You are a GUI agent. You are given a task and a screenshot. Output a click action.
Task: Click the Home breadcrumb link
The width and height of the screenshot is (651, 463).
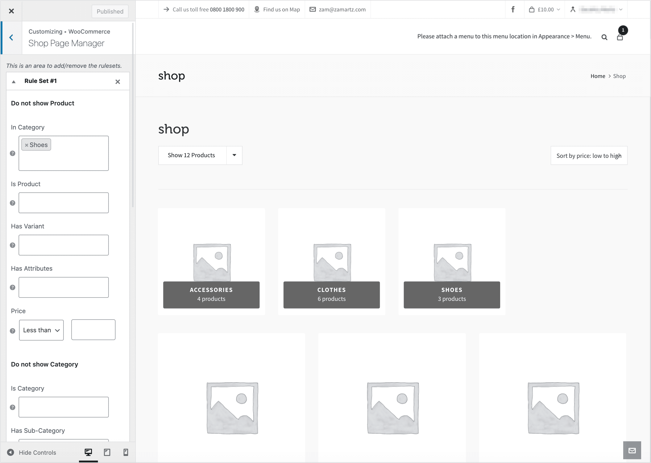coord(598,76)
